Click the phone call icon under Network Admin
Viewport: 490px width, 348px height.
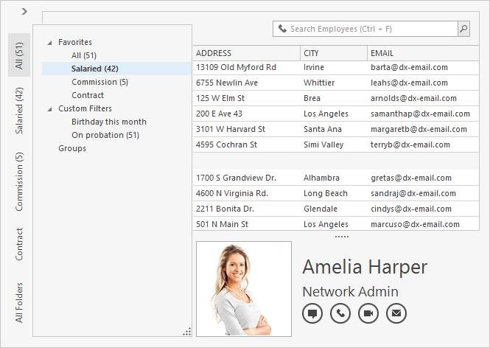point(340,313)
